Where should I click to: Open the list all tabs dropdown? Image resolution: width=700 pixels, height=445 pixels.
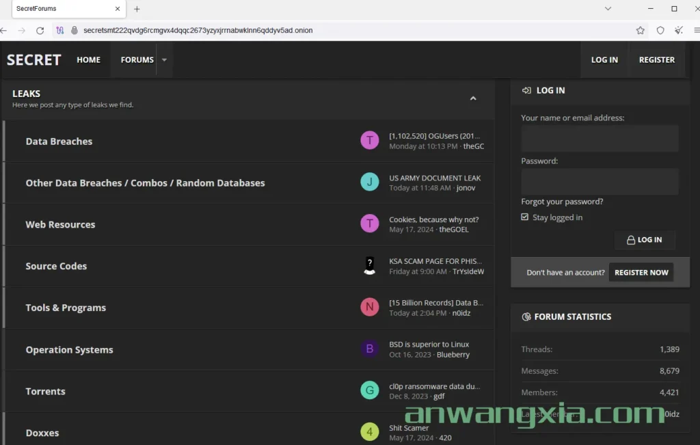pos(608,8)
